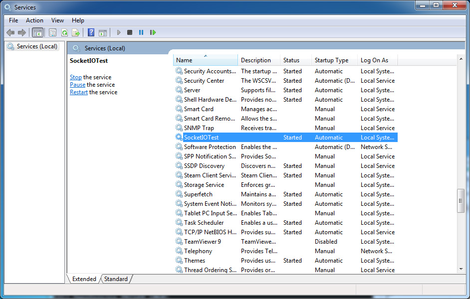Switch to the Standard tab
Image resolution: width=470 pixels, height=299 pixels.
[x=115, y=279]
